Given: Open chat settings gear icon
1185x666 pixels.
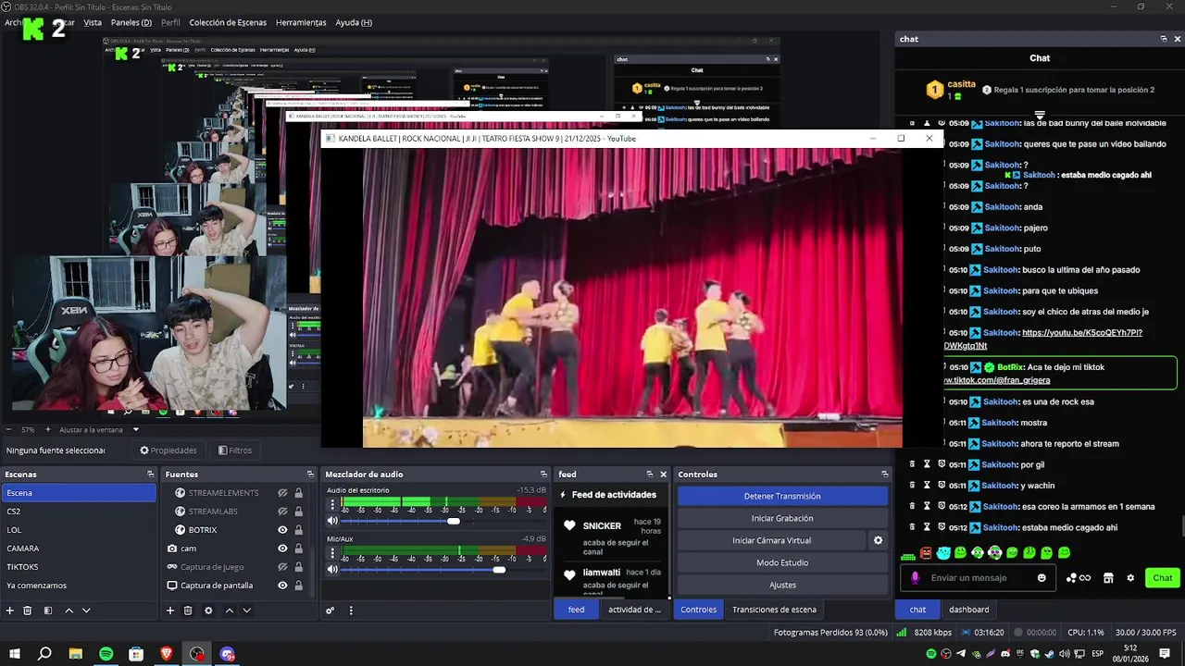Looking at the screenshot, I should coord(1130,578).
